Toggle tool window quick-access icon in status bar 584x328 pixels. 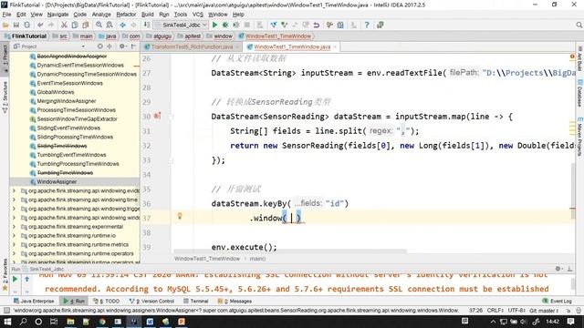click(6, 310)
